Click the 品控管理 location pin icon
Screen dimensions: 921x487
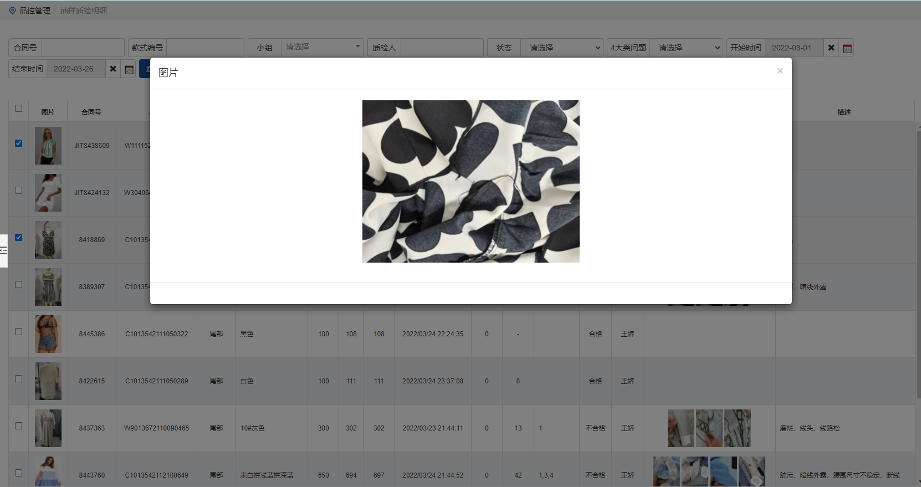(12, 11)
